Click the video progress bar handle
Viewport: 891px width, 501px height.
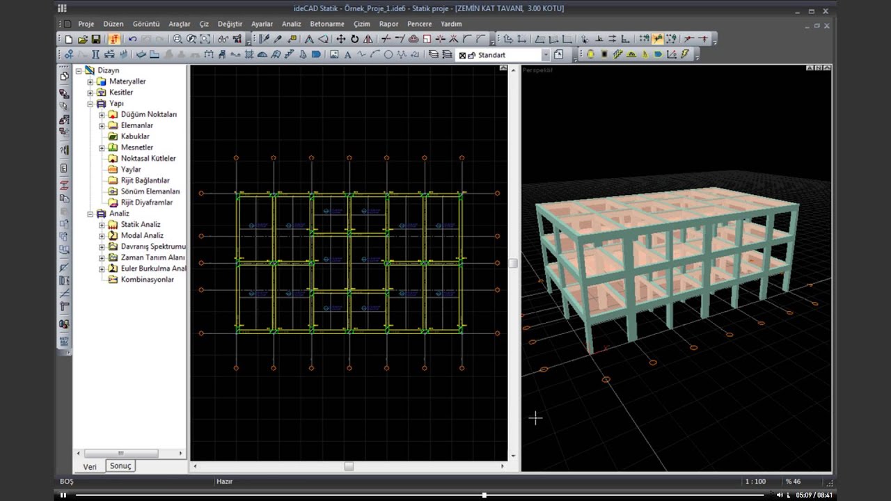click(x=484, y=495)
